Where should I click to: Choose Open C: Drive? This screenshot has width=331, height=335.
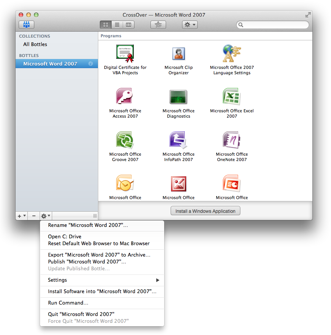click(x=102, y=236)
